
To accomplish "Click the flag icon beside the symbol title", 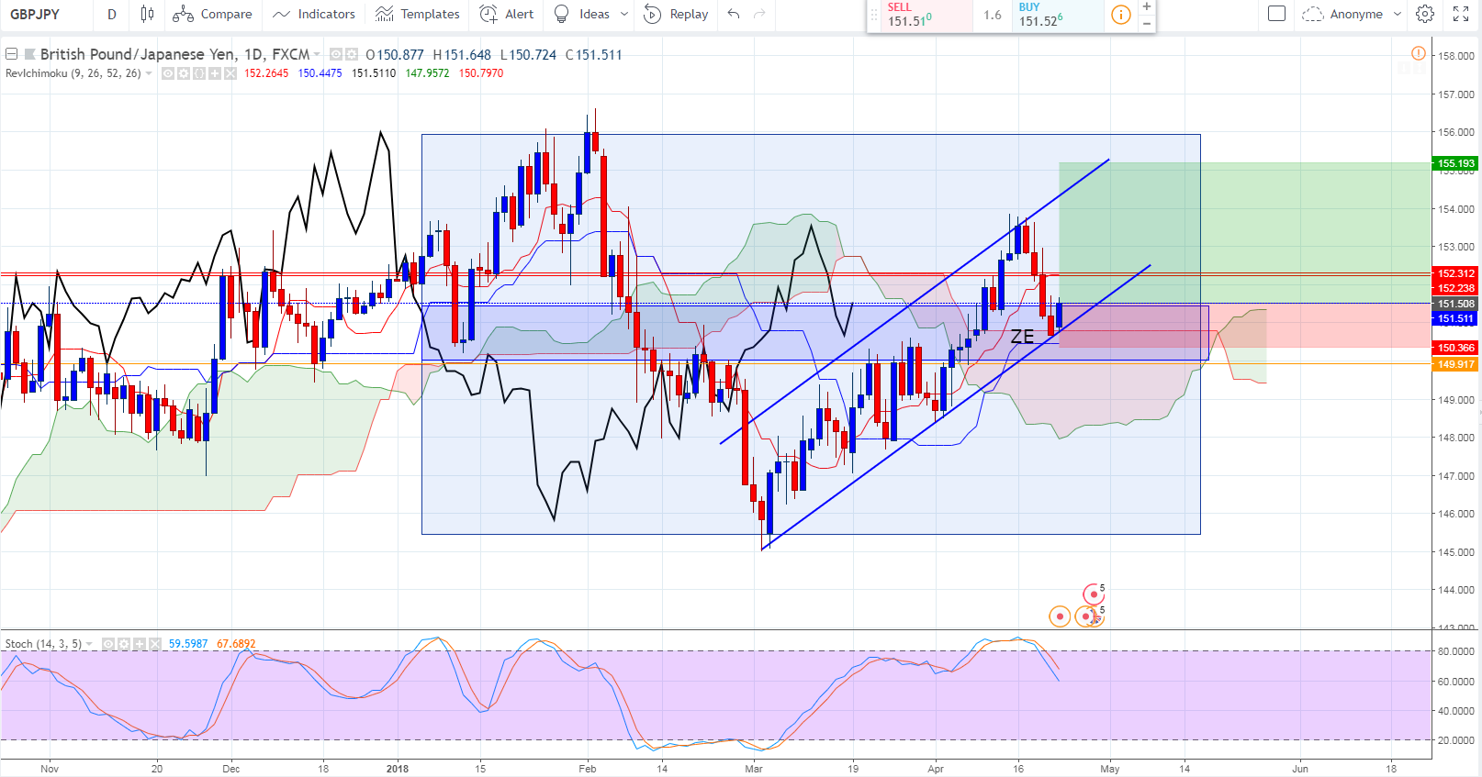I will point(30,55).
